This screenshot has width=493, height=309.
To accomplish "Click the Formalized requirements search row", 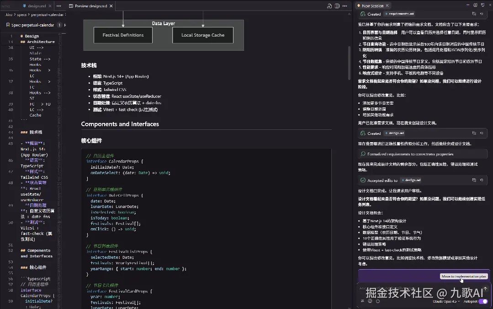I will (x=423, y=154).
